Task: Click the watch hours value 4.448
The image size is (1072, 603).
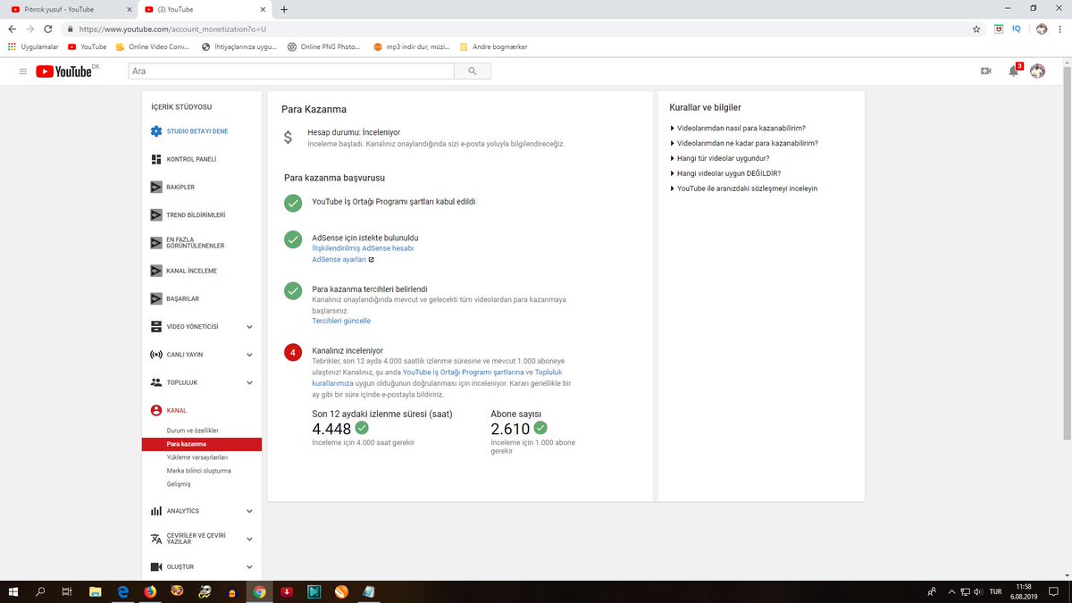Action: [x=331, y=429]
